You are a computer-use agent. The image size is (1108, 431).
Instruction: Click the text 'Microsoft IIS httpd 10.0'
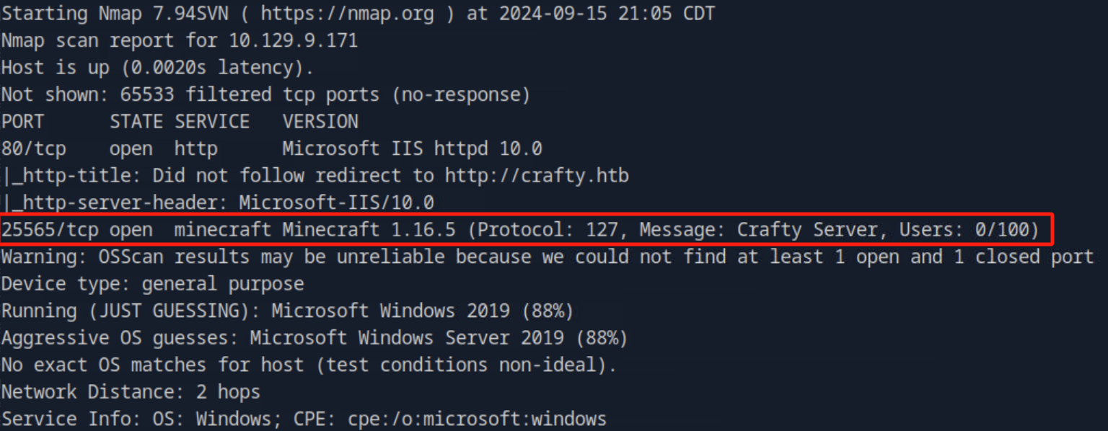[x=412, y=149]
